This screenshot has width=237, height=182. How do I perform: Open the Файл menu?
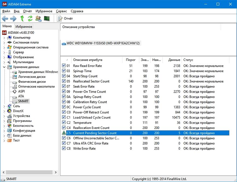[x=6, y=11]
